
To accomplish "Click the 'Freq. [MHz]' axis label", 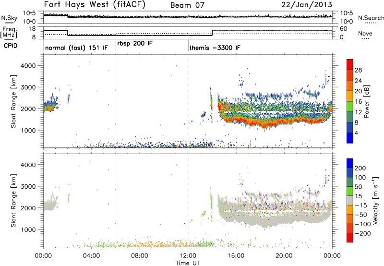I will [9, 33].
